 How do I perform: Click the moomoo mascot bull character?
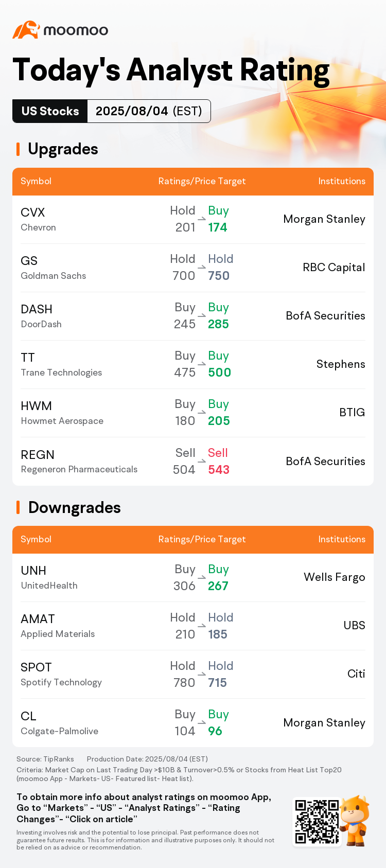tap(355, 820)
